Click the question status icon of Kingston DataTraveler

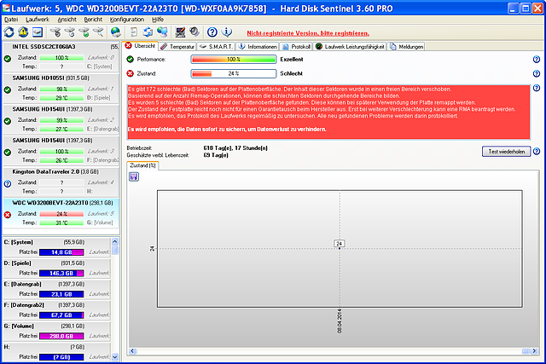point(8,184)
